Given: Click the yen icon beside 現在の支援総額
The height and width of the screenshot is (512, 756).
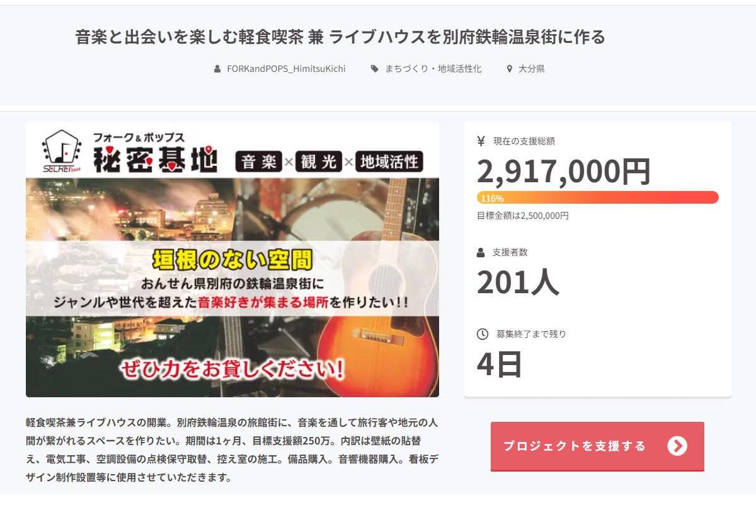Looking at the screenshot, I should point(481,141).
